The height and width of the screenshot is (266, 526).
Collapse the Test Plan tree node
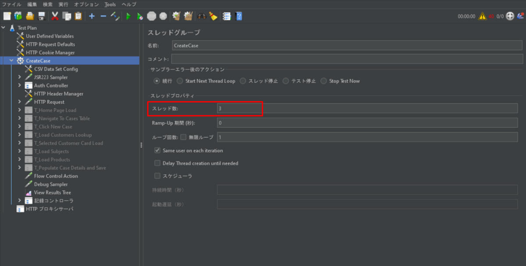click(x=4, y=28)
